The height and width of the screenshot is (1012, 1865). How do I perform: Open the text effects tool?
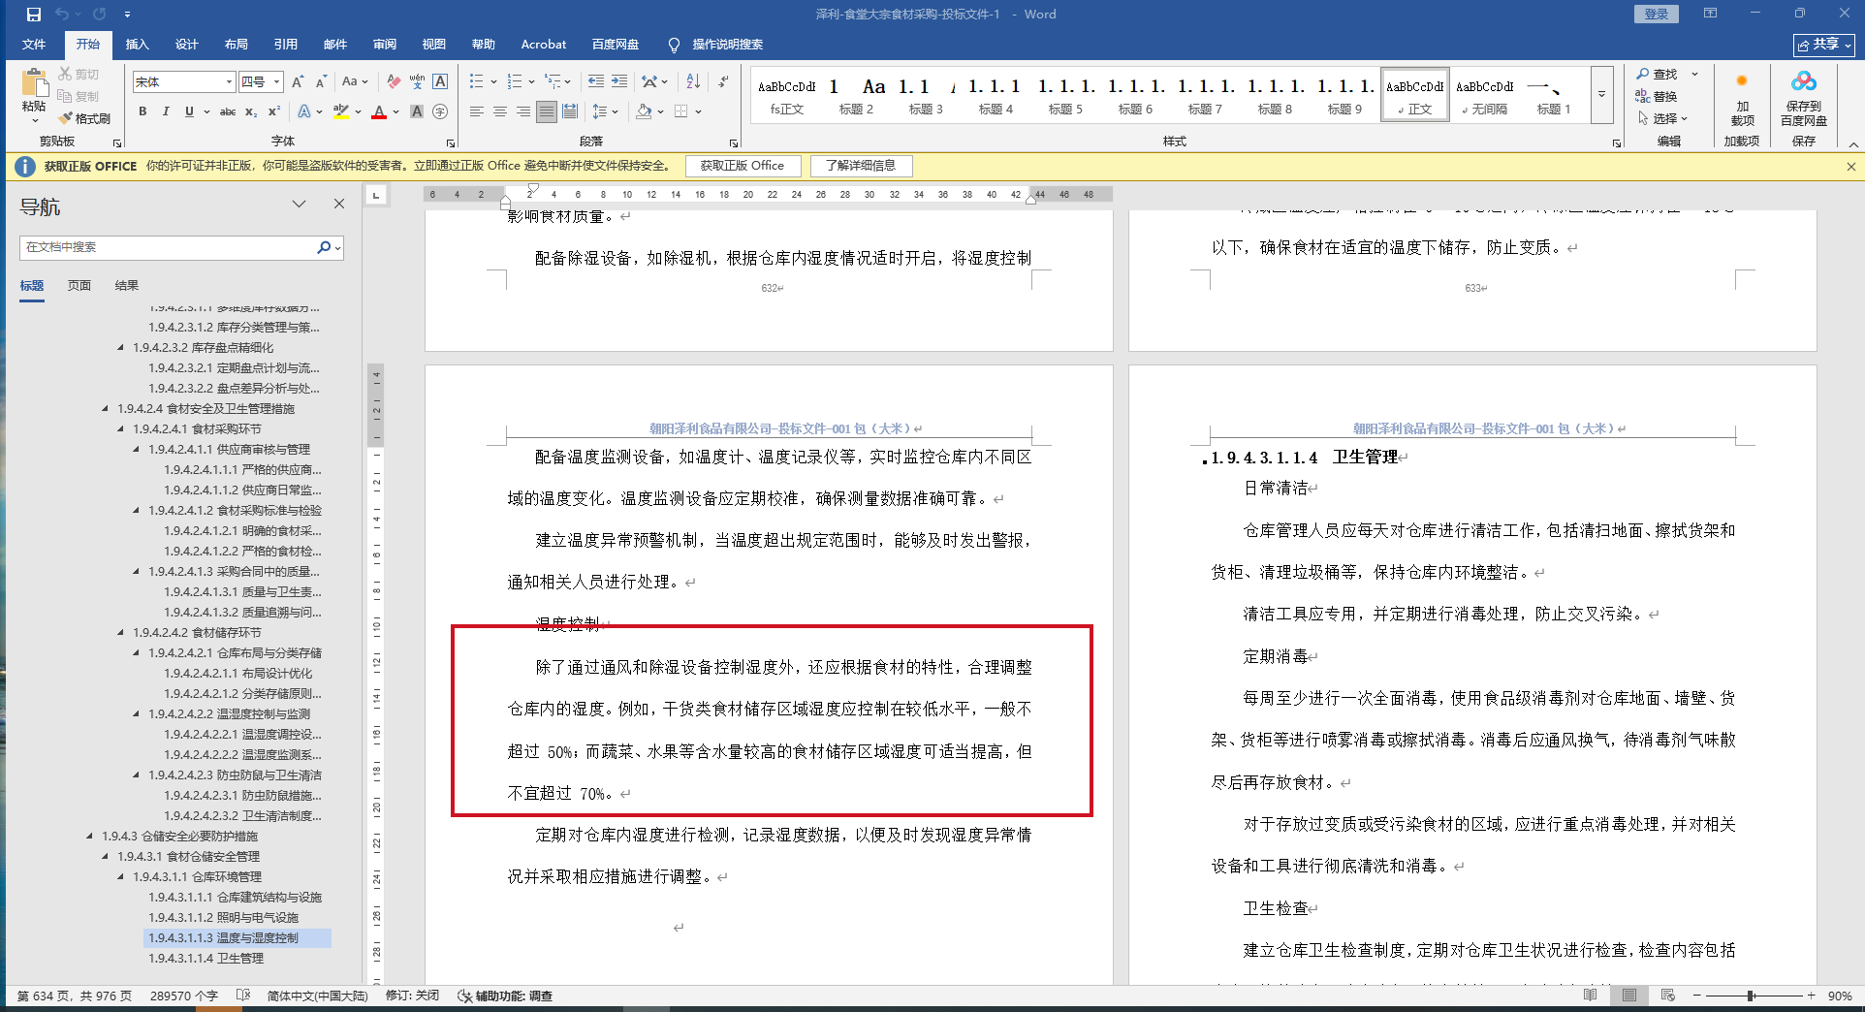coord(304,111)
